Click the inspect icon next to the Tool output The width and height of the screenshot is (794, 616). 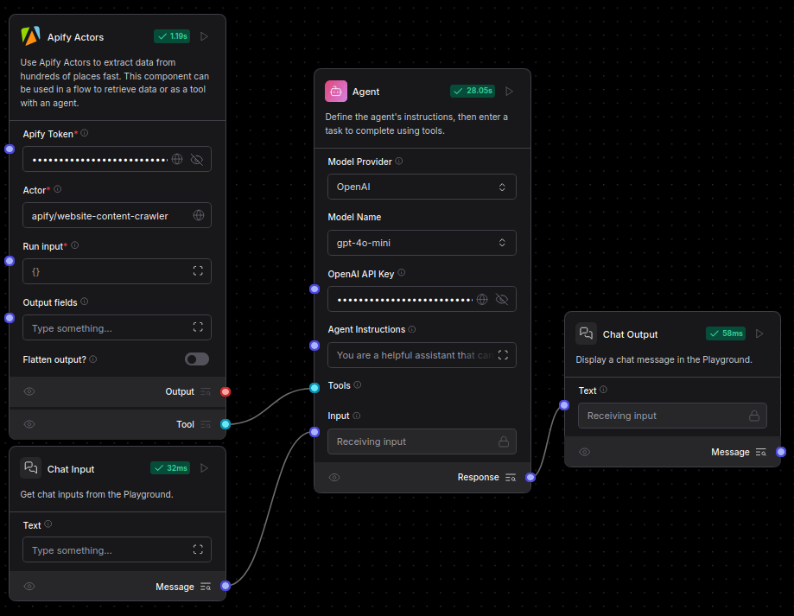[x=206, y=424]
